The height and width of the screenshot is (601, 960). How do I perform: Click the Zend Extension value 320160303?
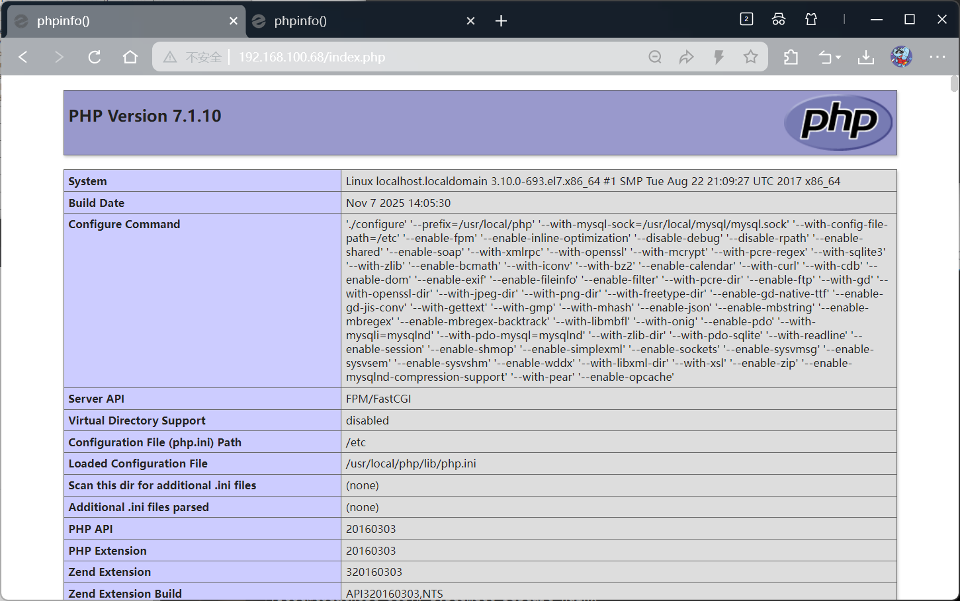[x=374, y=572]
